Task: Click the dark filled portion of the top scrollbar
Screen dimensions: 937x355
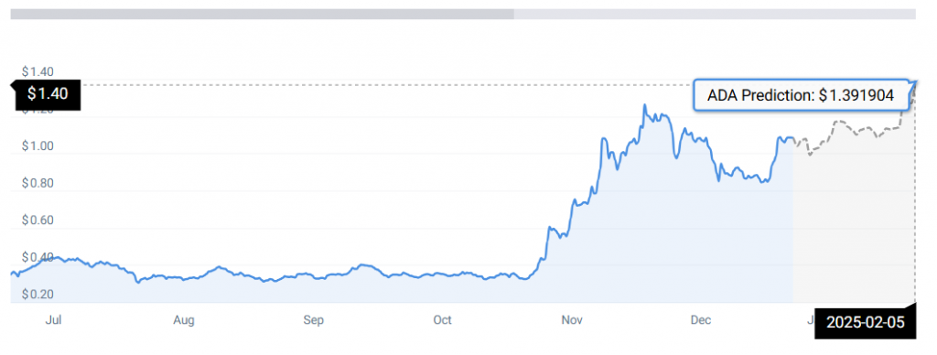Action: click(x=263, y=14)
